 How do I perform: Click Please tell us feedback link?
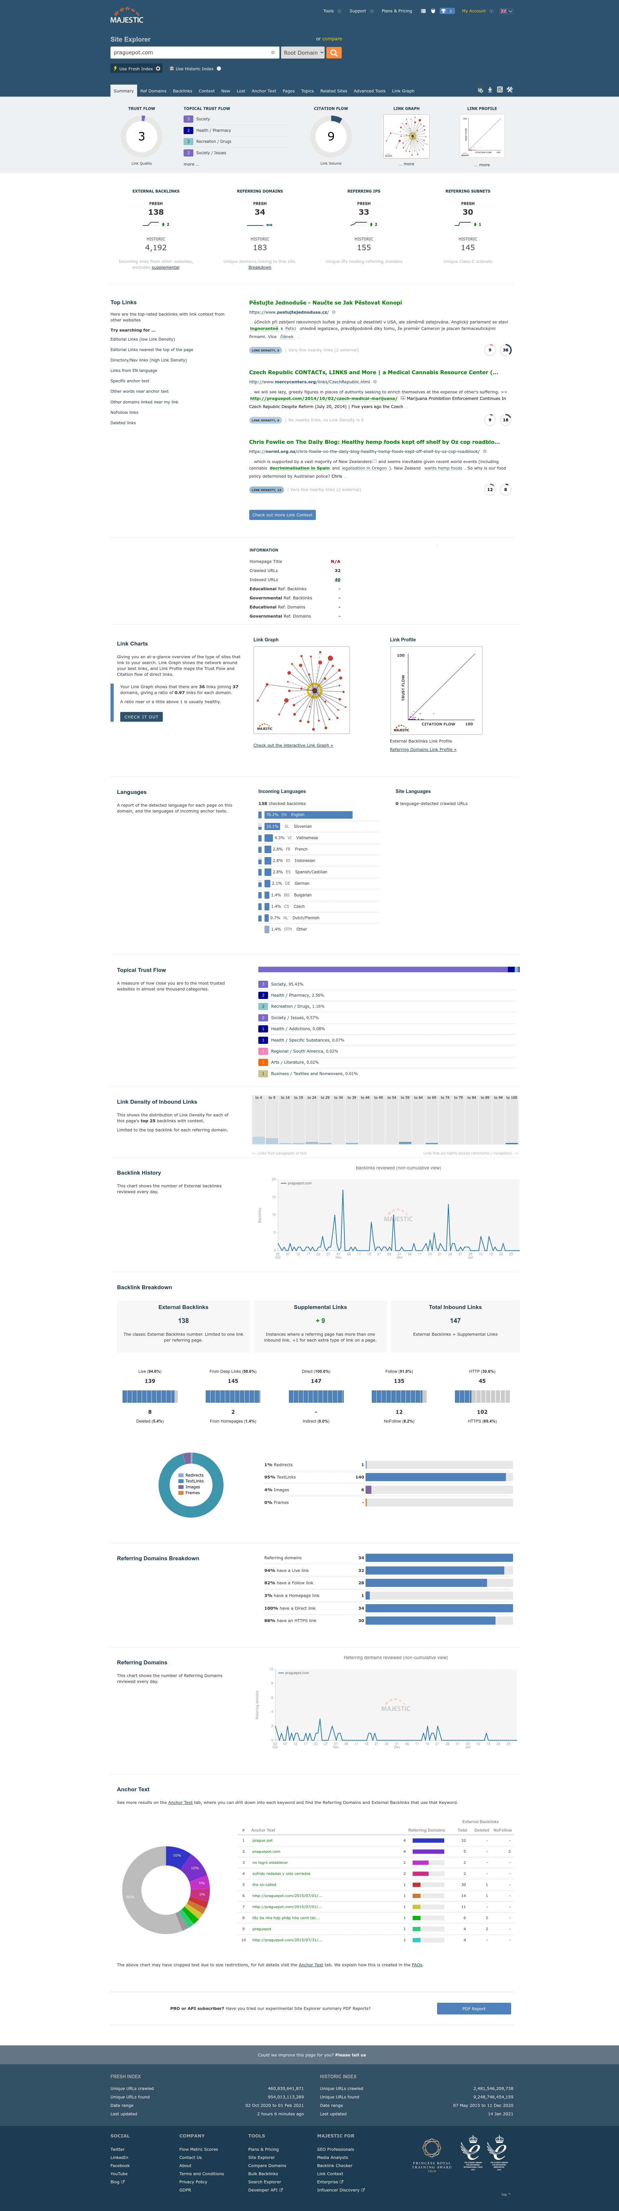350,2055
